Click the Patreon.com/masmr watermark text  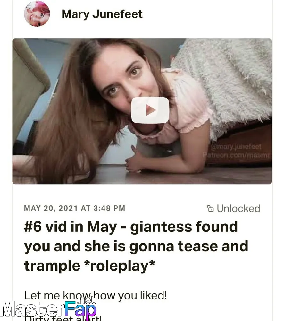click(x=237, y=155)
